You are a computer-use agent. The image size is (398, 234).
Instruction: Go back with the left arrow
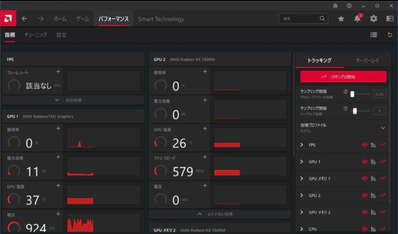coord(24,19)
